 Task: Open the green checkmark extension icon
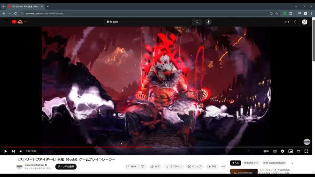point(285,13)
